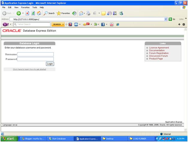Viewport: 188px width, 142px height.
Task: Click the yellow note icon in toolbar
Action: [103, 13]
